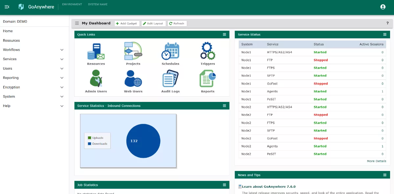
Task: Open Resources in the sidebar
Action: tap(11, 40)
